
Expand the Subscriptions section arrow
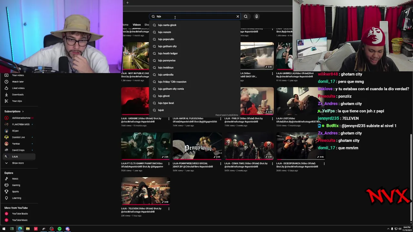(x=23, y=111)
